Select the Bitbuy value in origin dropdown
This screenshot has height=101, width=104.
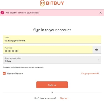coord(8,61)
